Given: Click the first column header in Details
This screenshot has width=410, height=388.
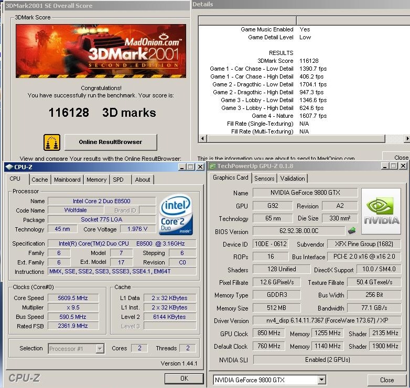Looking at the screenshot, I should coord(247,20).
